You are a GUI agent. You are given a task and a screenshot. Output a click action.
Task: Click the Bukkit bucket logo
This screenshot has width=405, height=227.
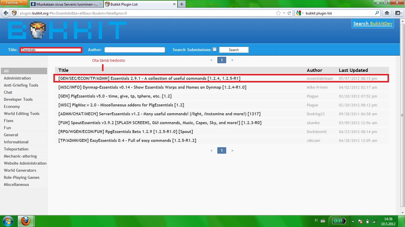[37, 30]
